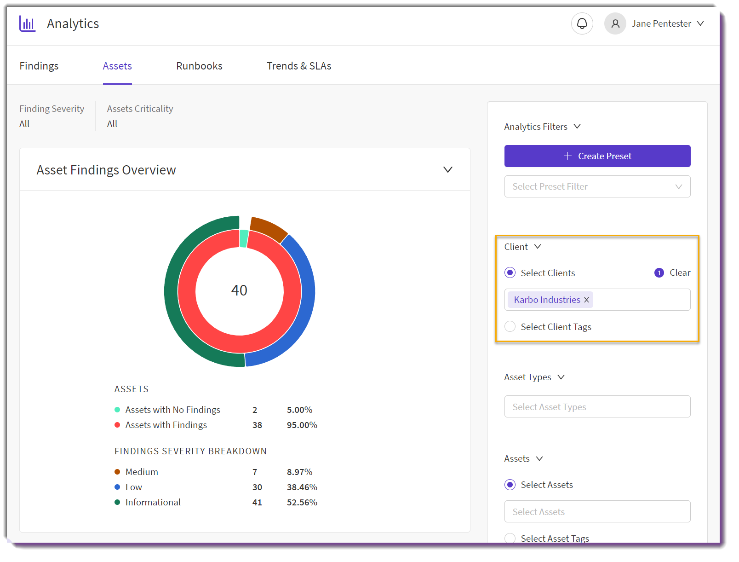Click the Select Asset Types field
The image size is (739, 562).
[597, 406]
